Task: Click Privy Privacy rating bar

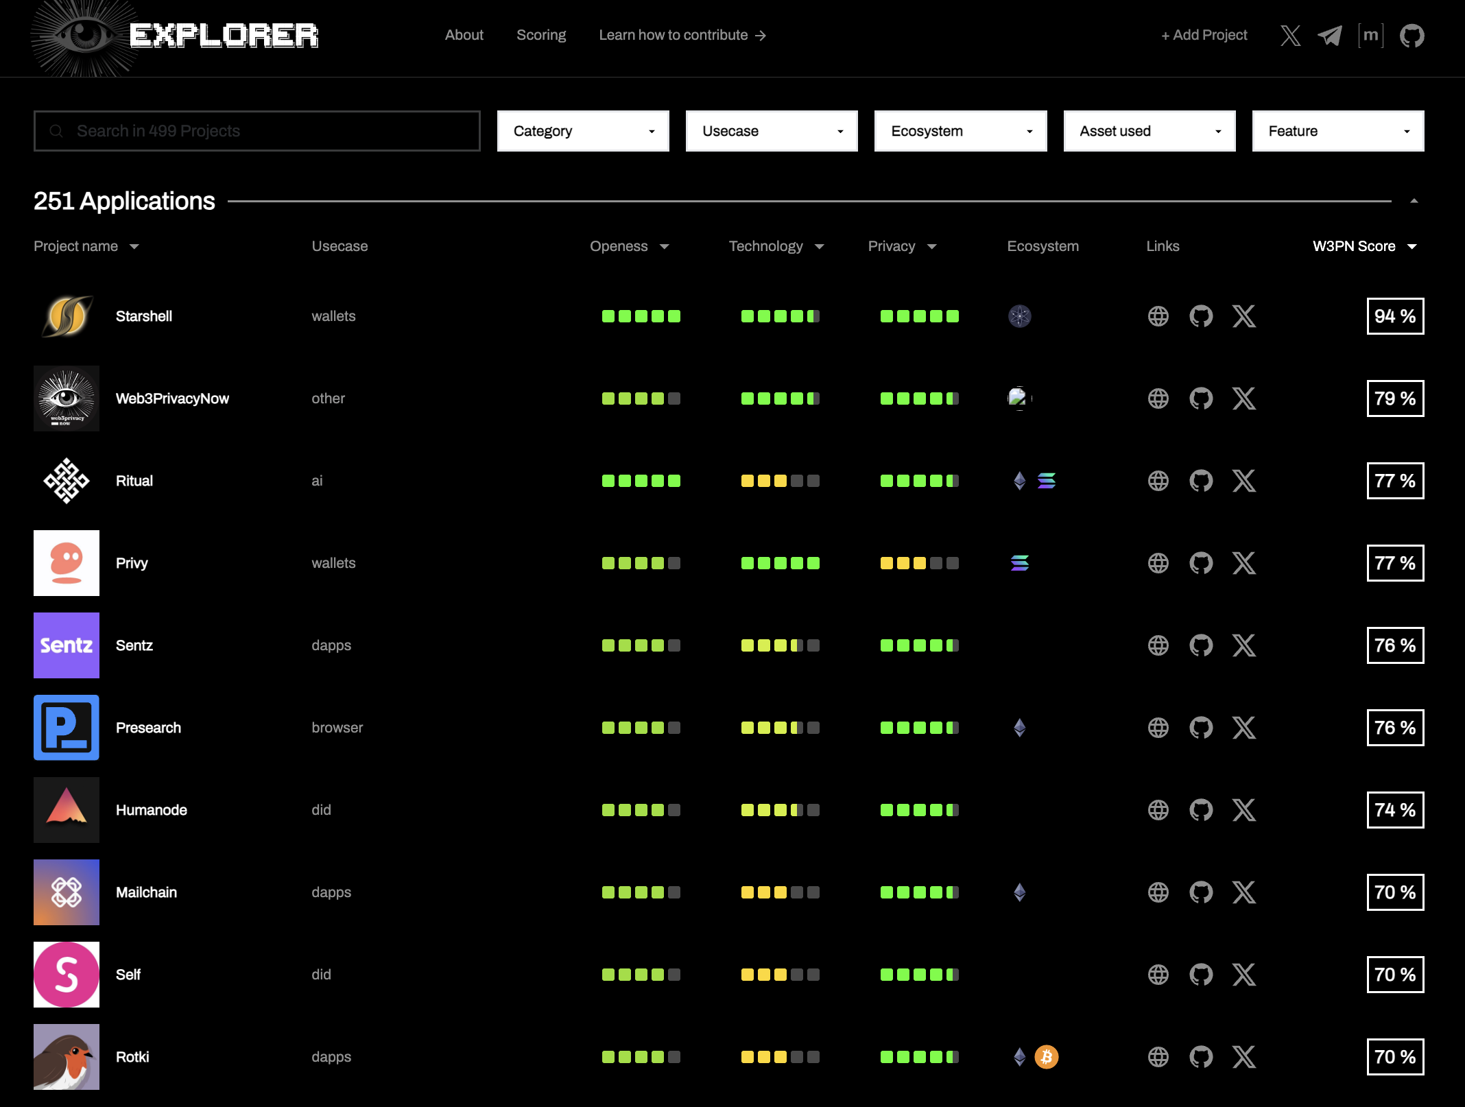Action: [x=920, y=563]
